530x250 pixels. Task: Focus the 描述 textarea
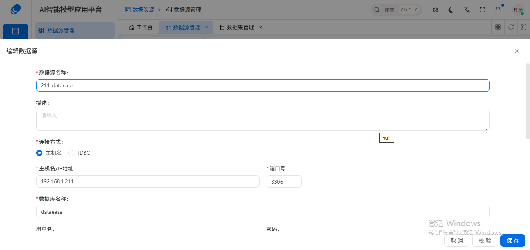[x=263, y=120]
